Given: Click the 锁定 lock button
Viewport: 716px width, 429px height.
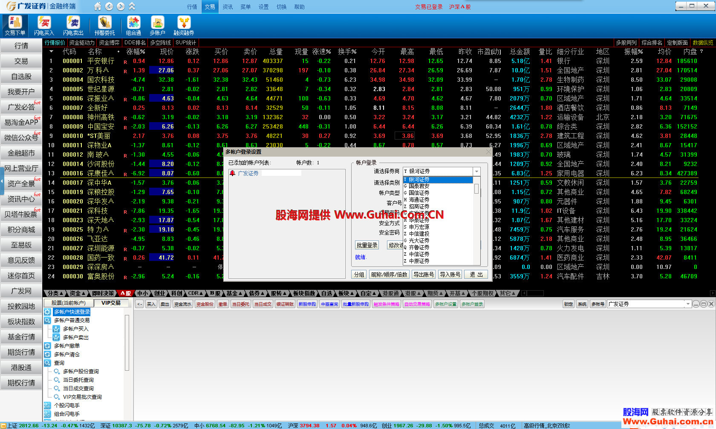Looking at the screenshot, I should point(569,304).
